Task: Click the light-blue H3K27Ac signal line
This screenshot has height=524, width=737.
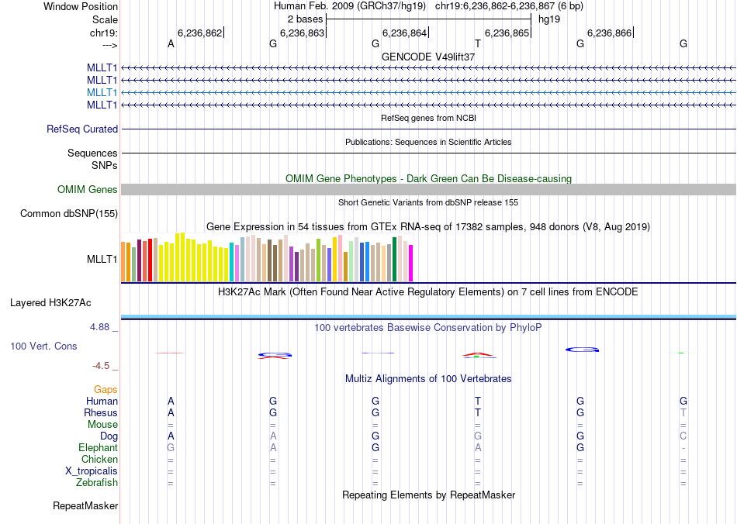Action: 428,316
